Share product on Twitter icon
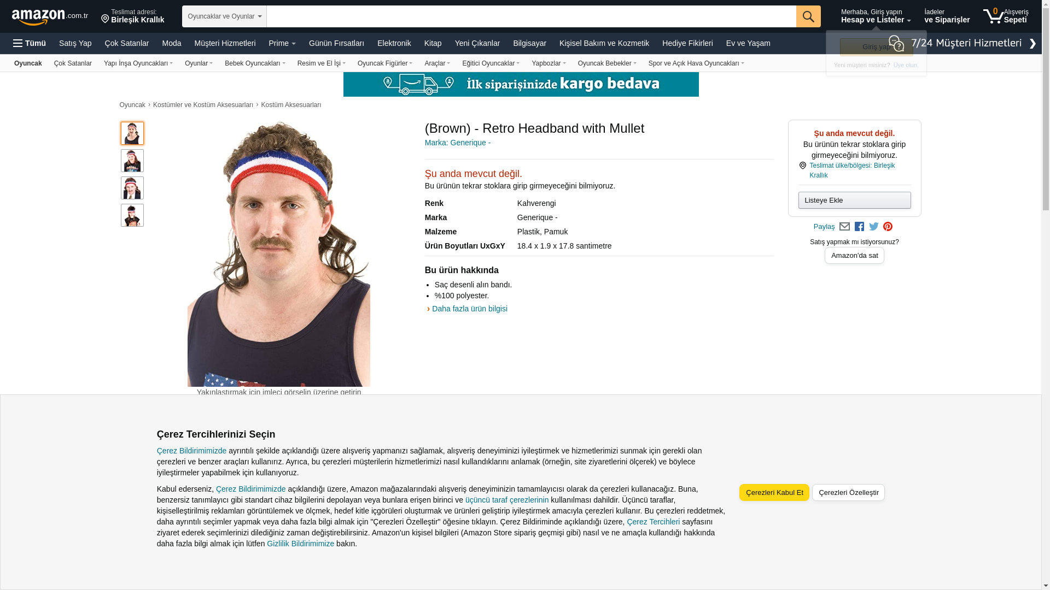Screen dimensions: 1050x590 coord(874,227)
